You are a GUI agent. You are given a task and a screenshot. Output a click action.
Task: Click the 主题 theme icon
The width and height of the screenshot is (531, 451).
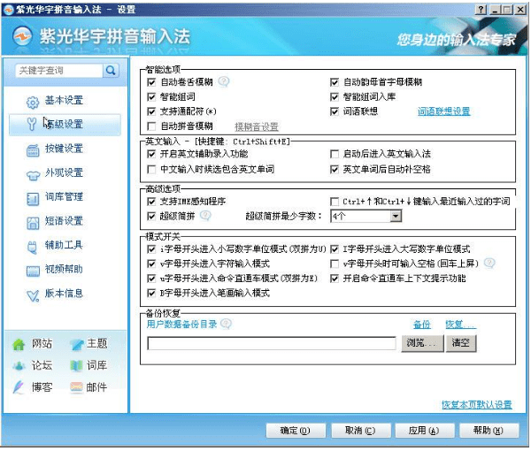(76, 344)
